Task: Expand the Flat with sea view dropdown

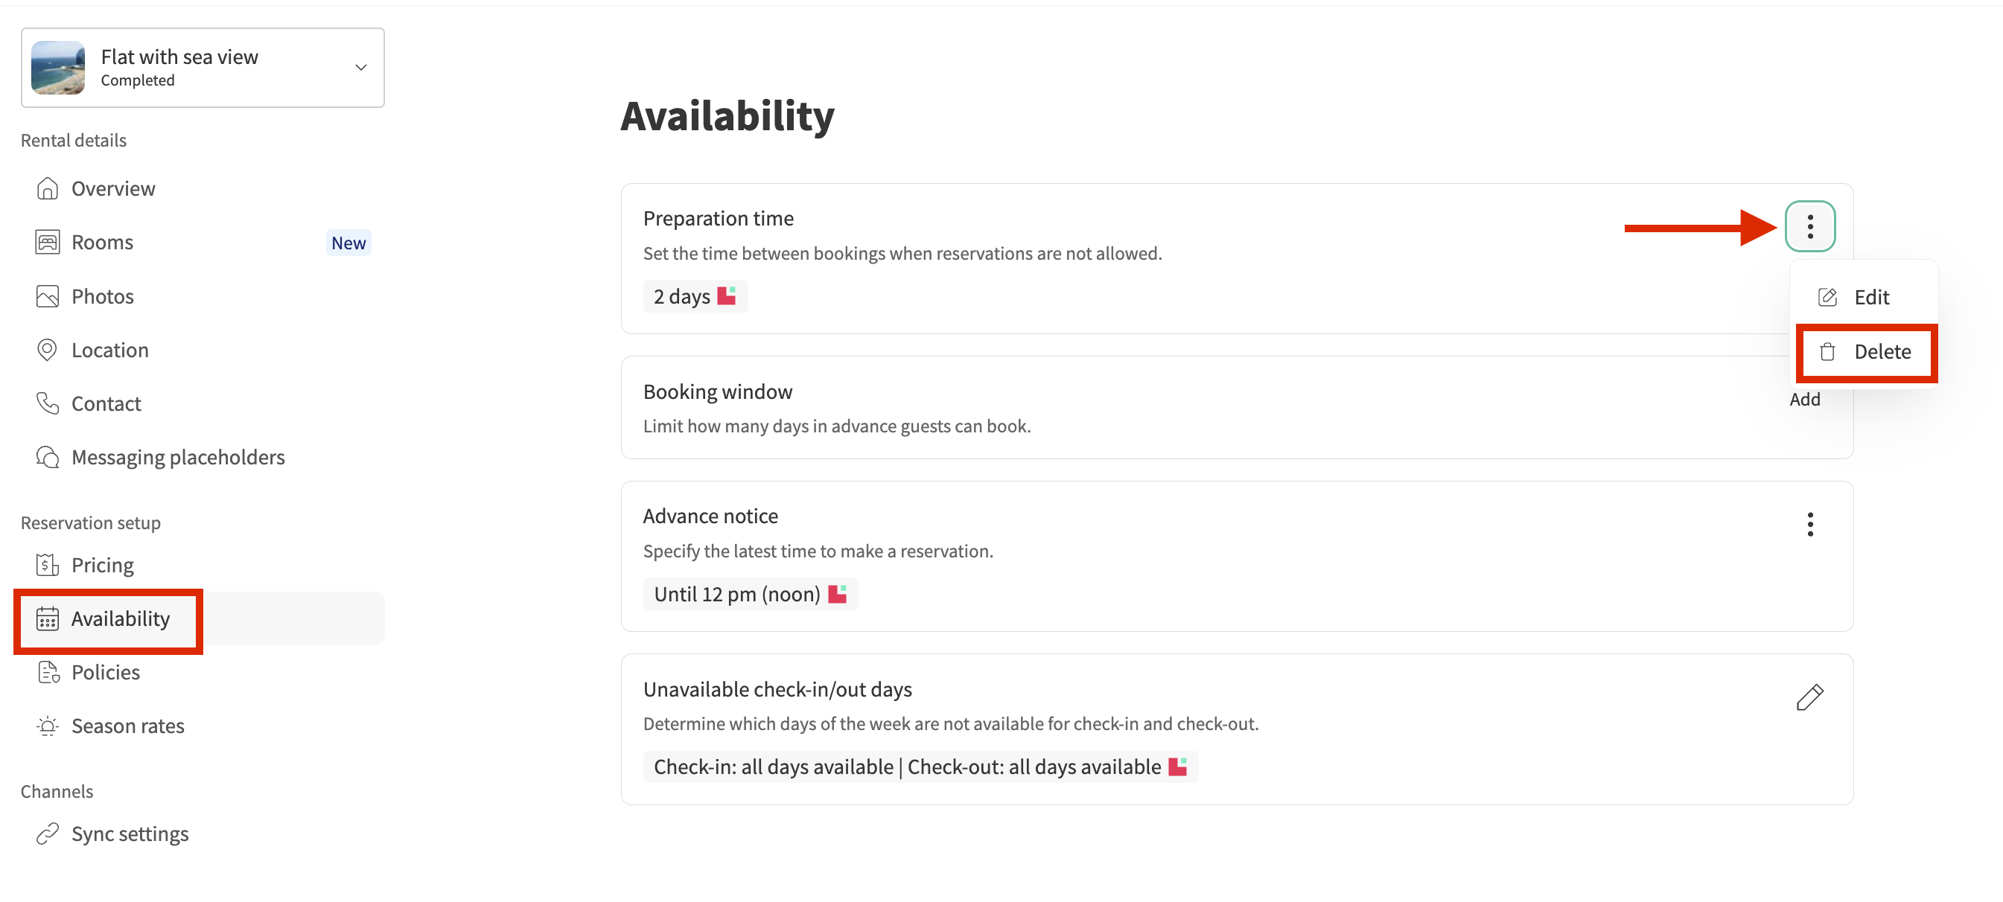Action: click(361, 68)
